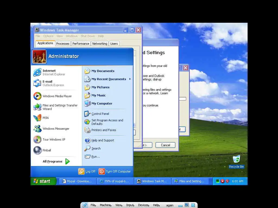This screenshot has height=208, width=278.
Task: Open VirtualBox Devices menu
Action: coord(144,205)
